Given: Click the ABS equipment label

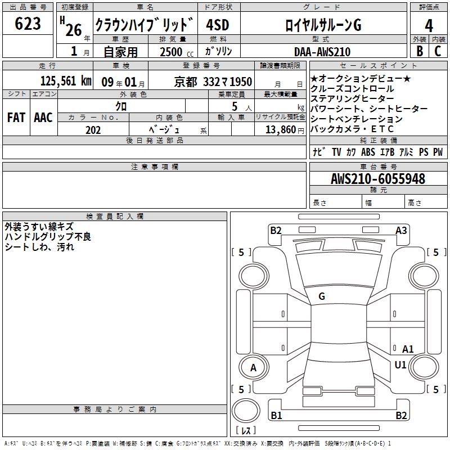Looking at the screenshot, I should point(368,152).
